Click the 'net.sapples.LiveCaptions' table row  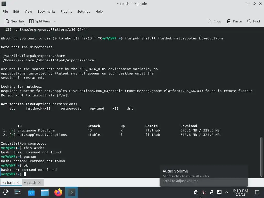point(42,135)
